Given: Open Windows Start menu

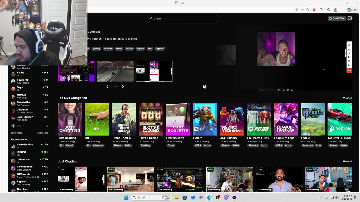Looking at the screenshot, I should coord(126,198).
